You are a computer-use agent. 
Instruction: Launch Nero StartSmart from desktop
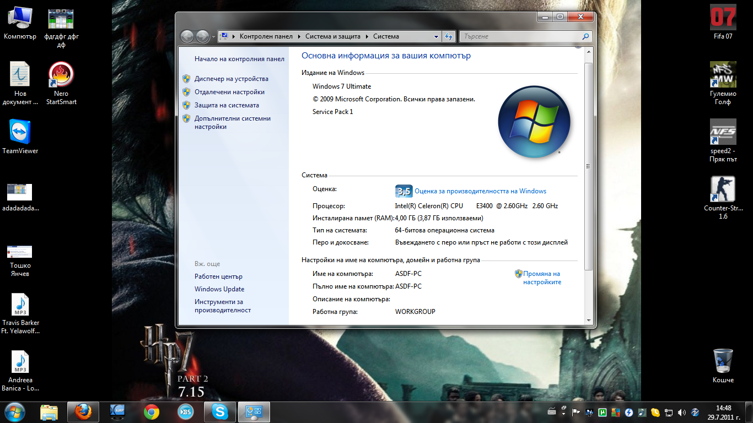tap(61, 84)
